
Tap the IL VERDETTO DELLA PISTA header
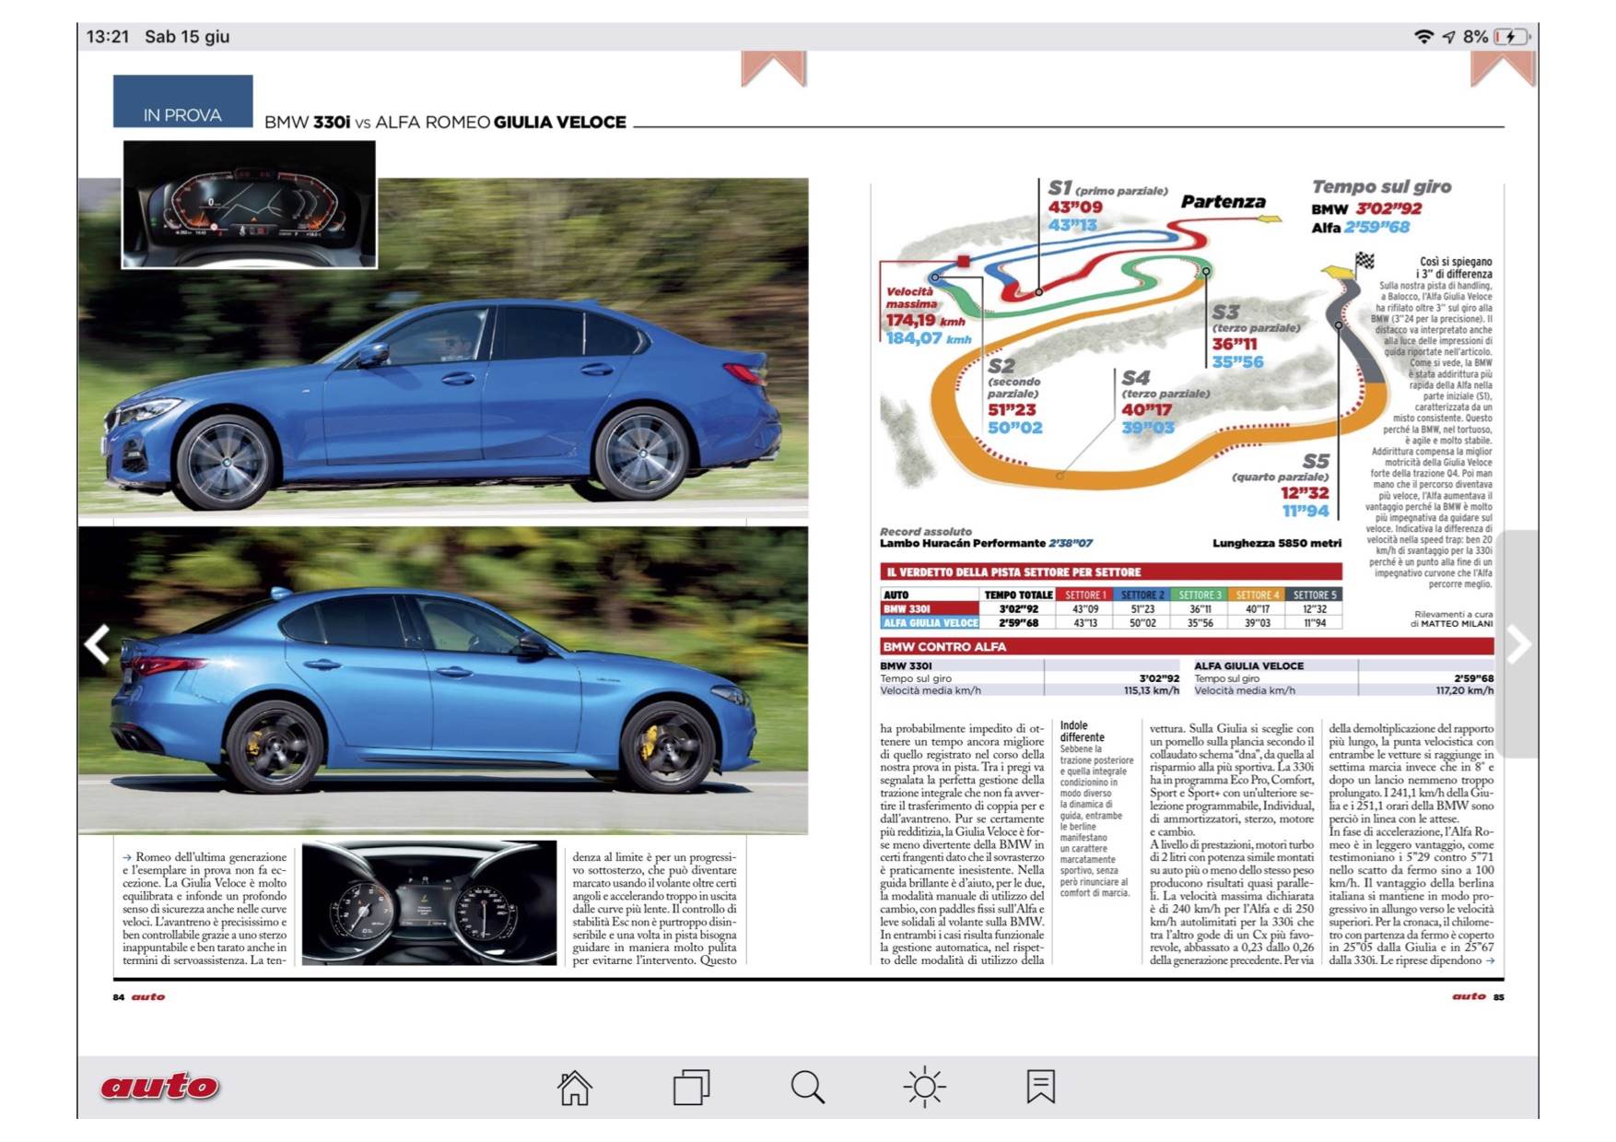[1110, 572]
